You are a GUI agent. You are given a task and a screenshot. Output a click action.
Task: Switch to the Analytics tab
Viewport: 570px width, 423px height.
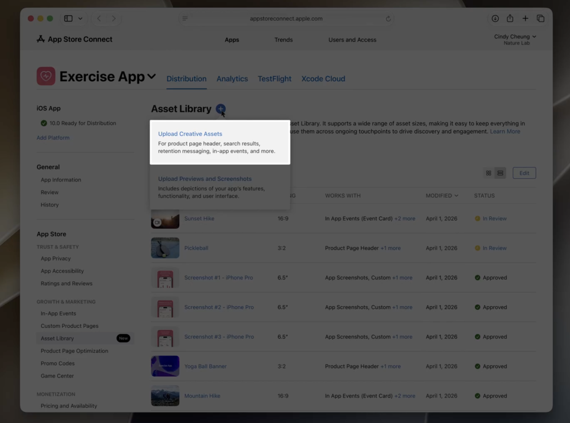tap(232, 79)
